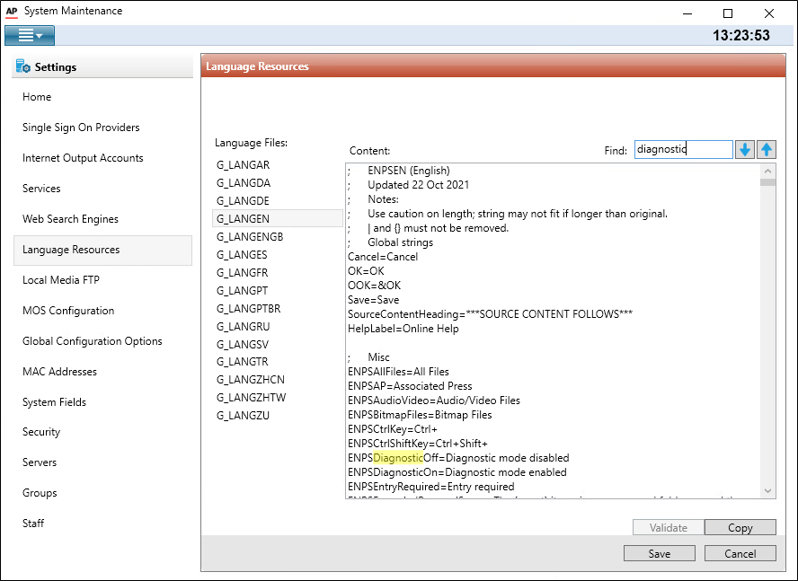Viewport: 798px width, 581px height.
Task: Click the ENPSCtrlShiftKey=Ctrl+Shift+ line
Action: click(x=417, y=444)
